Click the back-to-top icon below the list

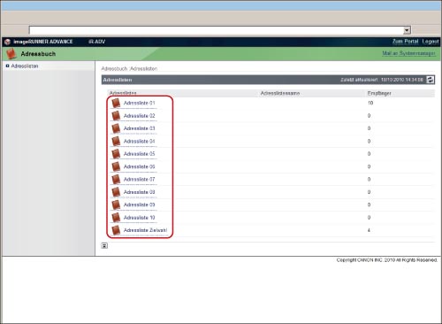(x=104, y=245)
